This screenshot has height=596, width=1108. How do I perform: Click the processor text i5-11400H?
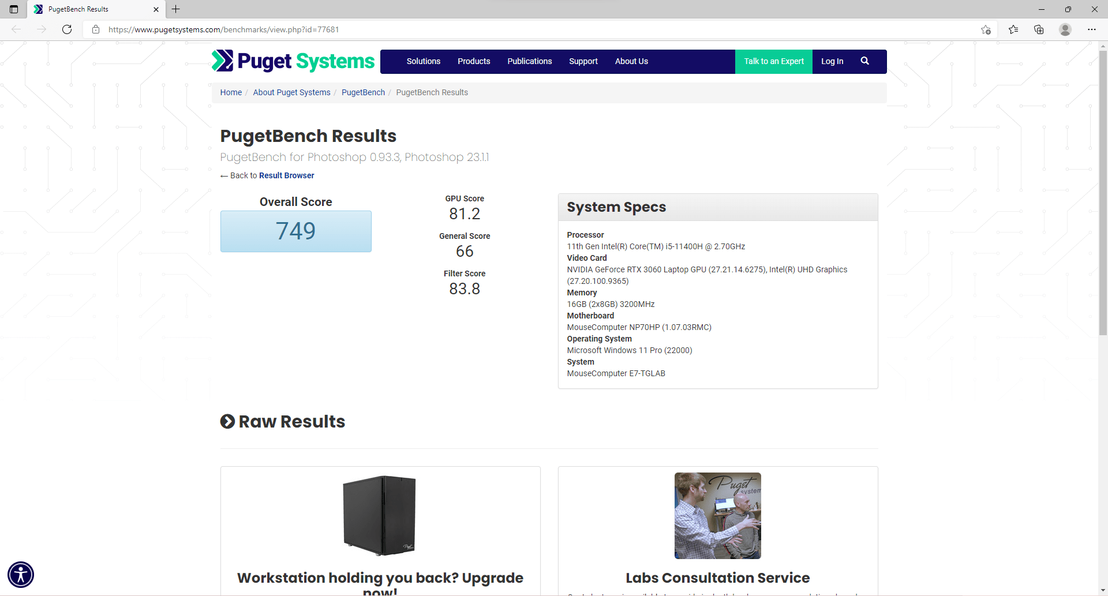coord(656,246)
